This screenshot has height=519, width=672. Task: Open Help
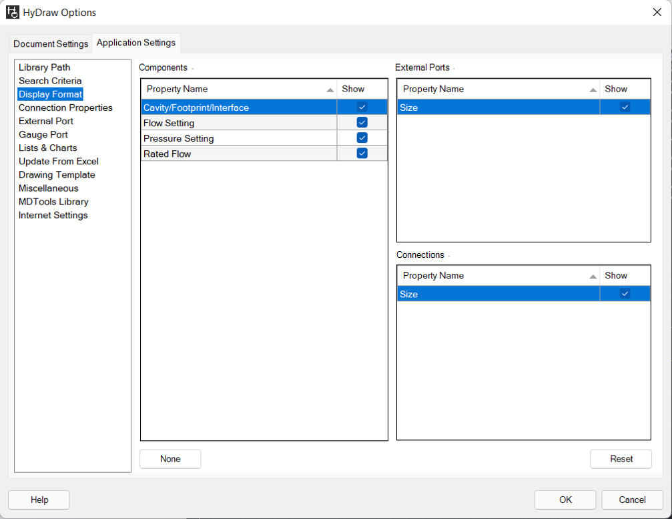pyautogui.click(x=38, y=500)
